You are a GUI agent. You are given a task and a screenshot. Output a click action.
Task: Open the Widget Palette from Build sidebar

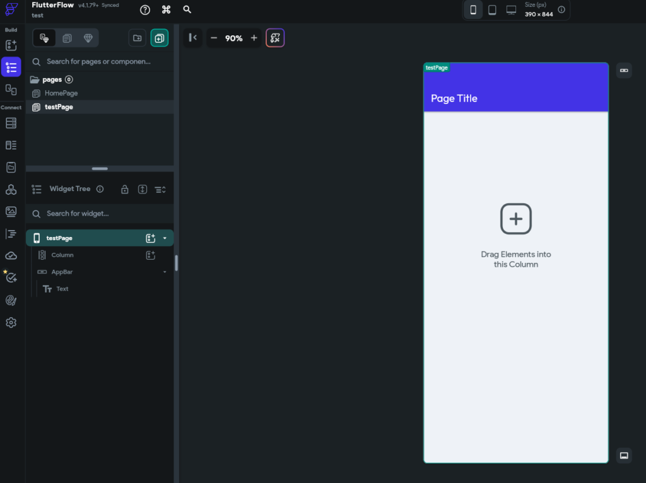click(11, 45)
